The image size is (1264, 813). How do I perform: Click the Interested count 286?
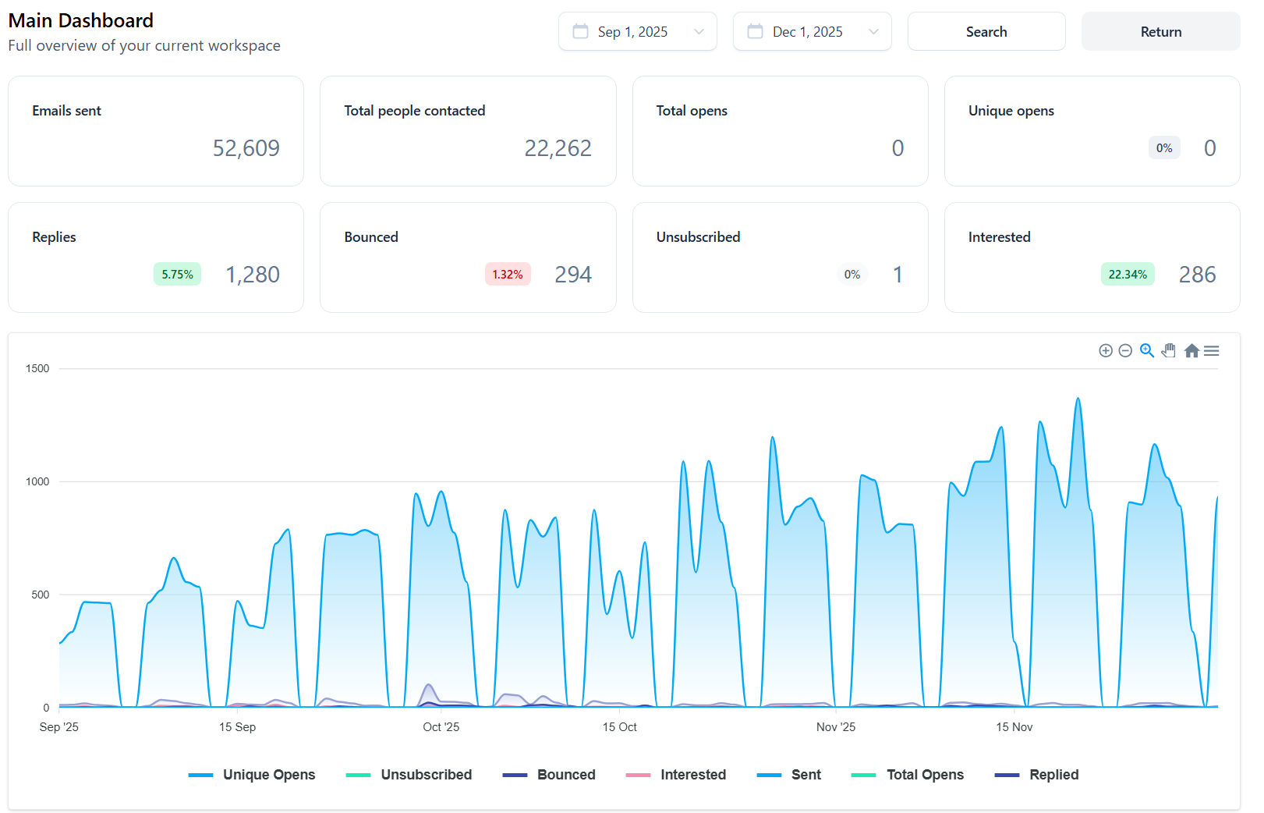1197,275
